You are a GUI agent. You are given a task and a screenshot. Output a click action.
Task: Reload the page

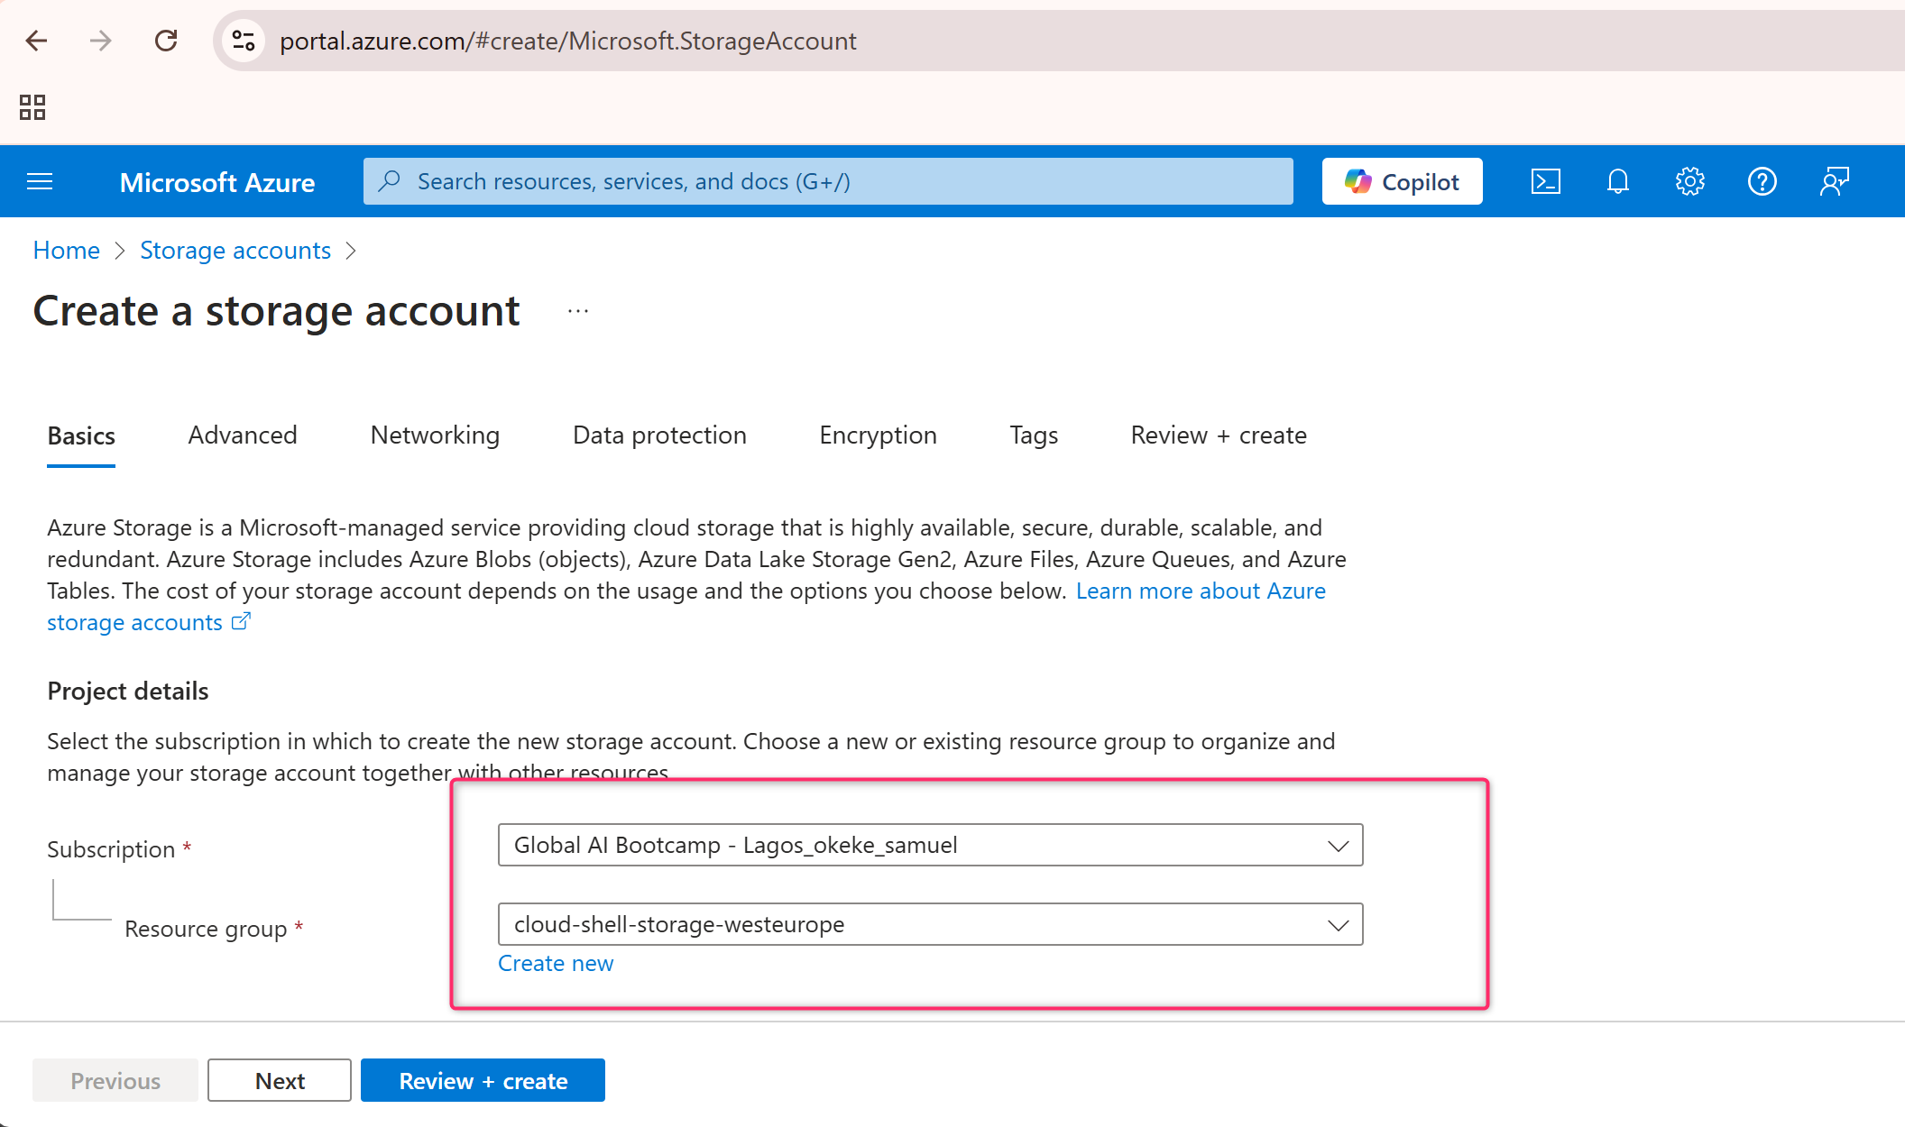tap(166, 41)
